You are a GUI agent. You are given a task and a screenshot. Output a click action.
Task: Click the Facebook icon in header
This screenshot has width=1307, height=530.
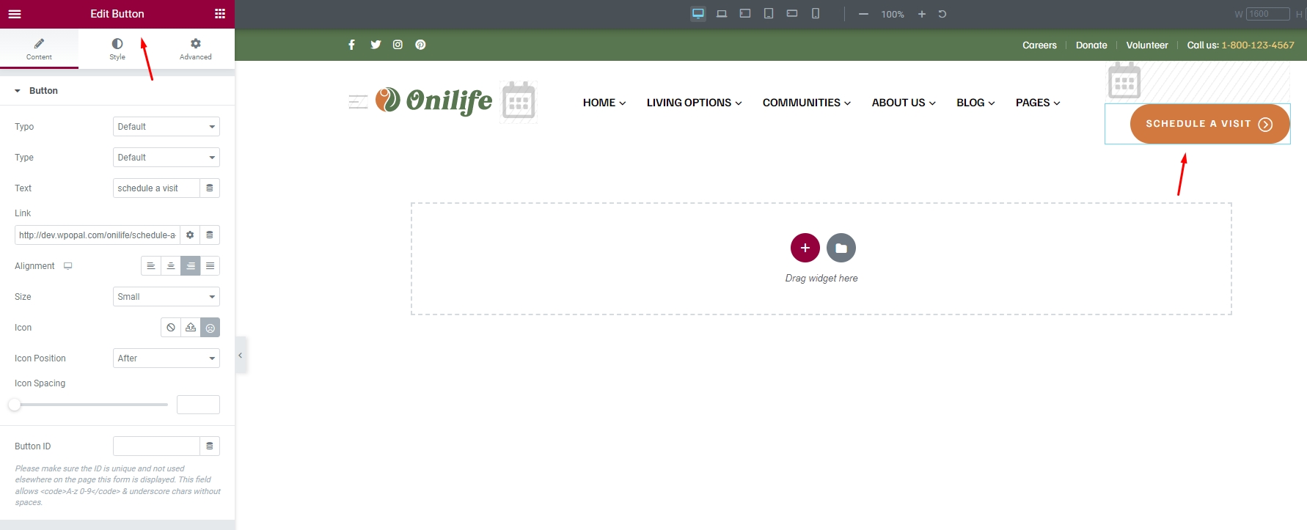(351, 45)
